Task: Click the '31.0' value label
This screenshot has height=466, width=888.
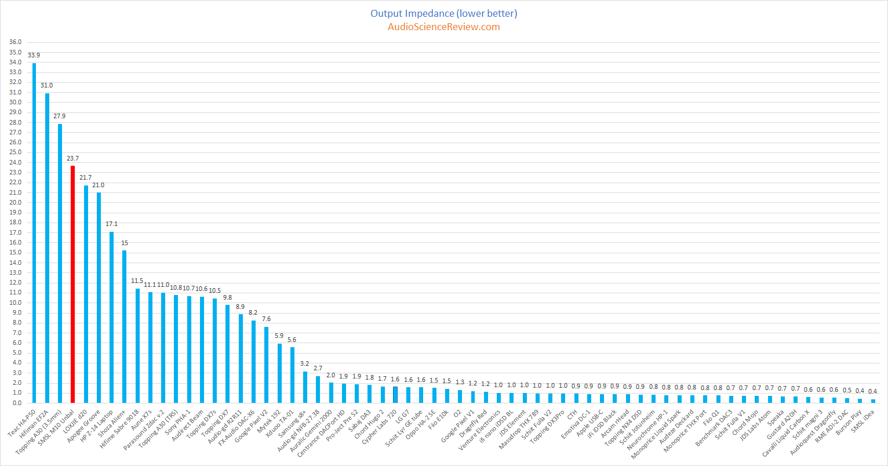Action: click(47, 85)
